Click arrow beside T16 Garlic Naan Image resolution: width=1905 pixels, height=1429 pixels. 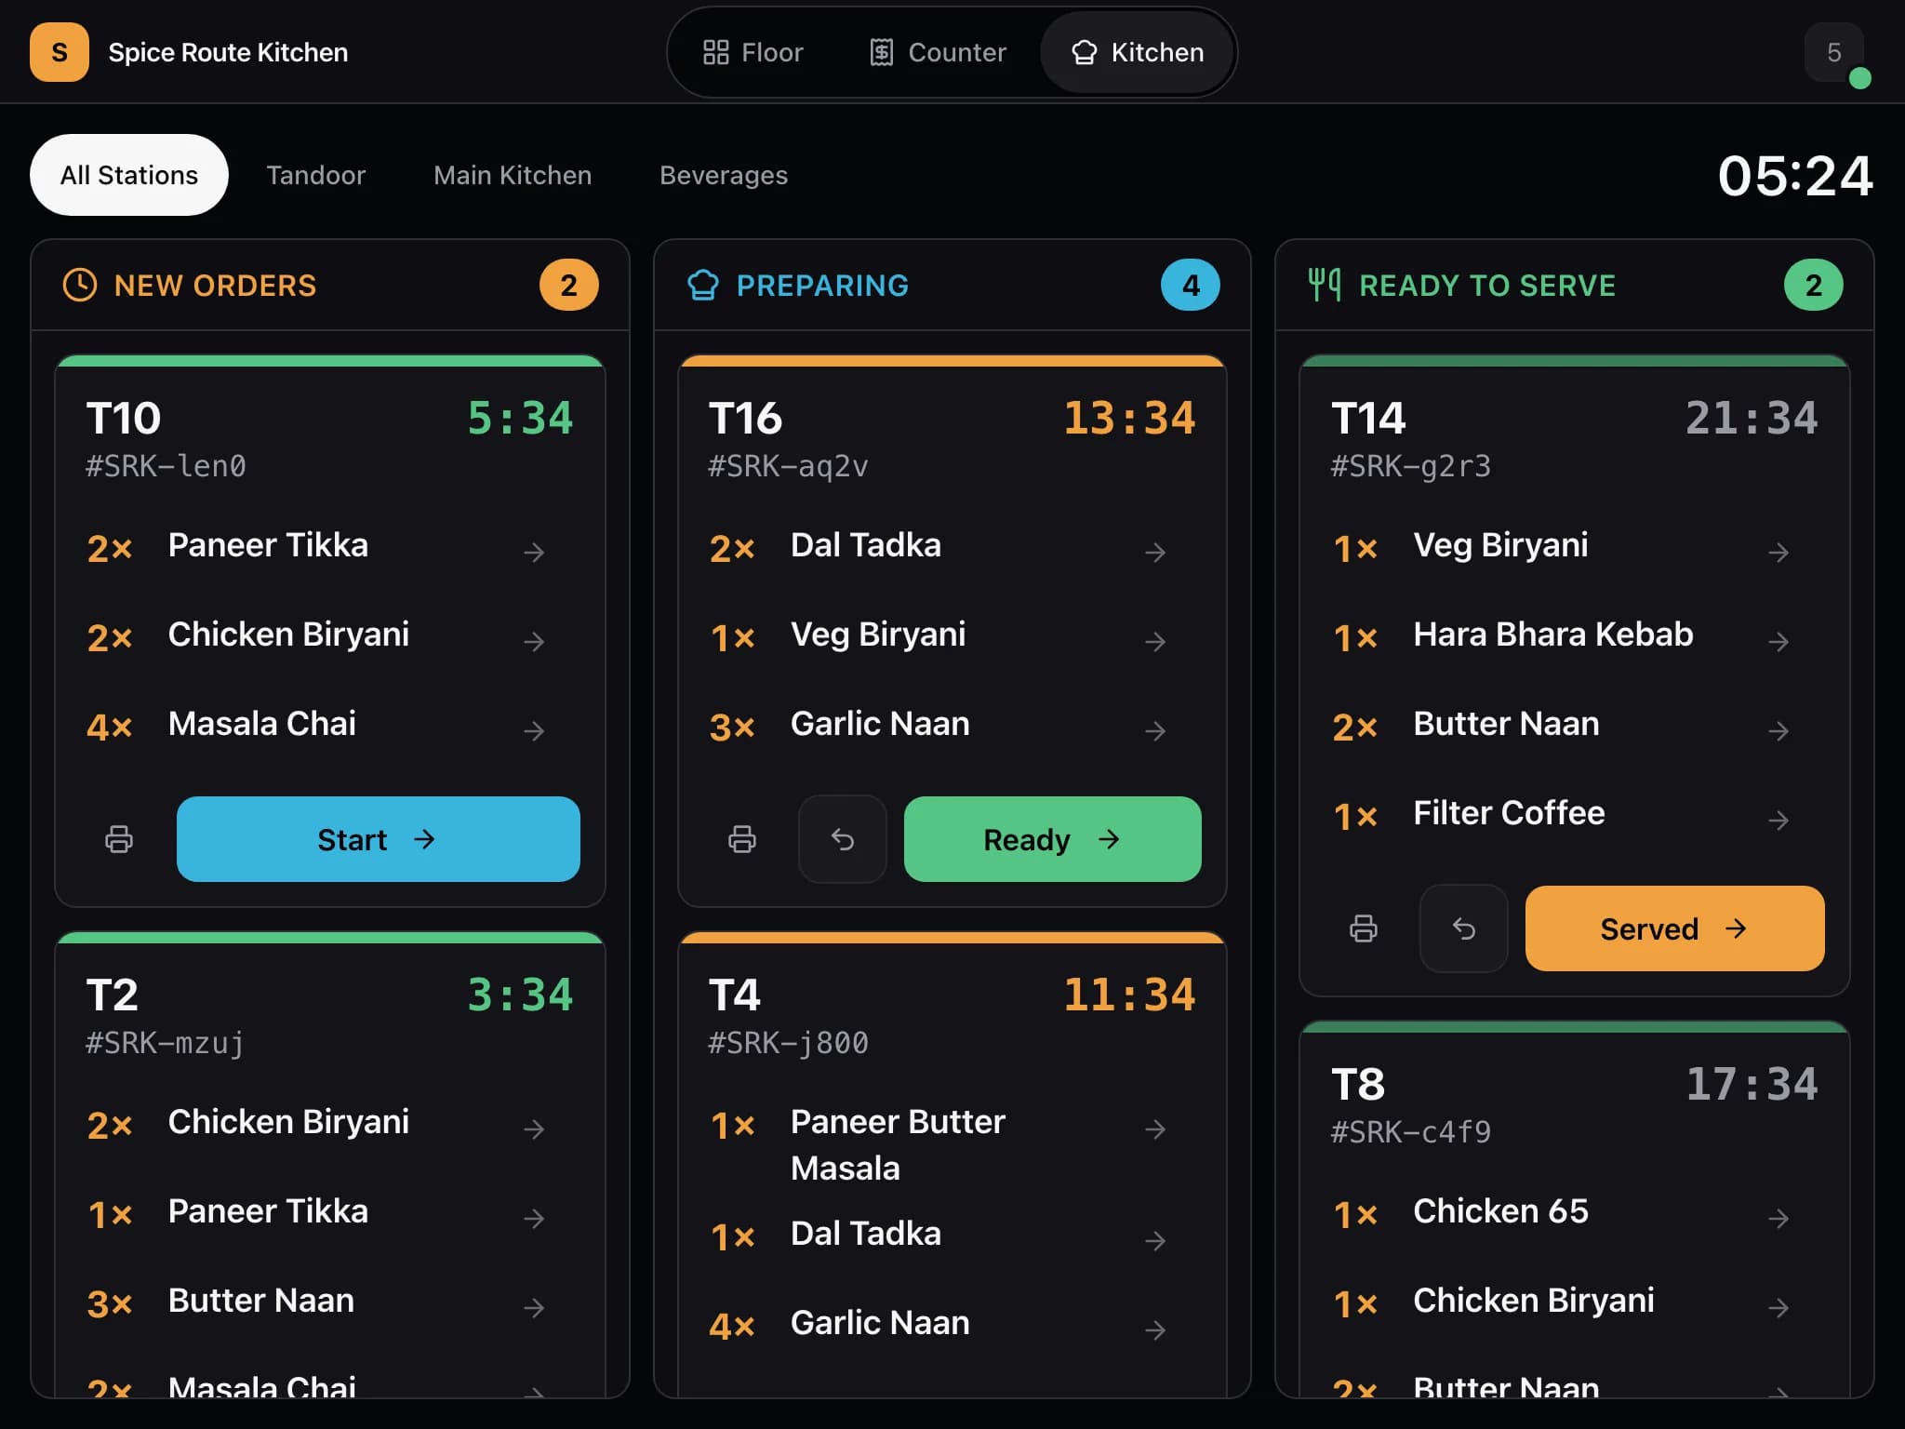[1155, 731]
